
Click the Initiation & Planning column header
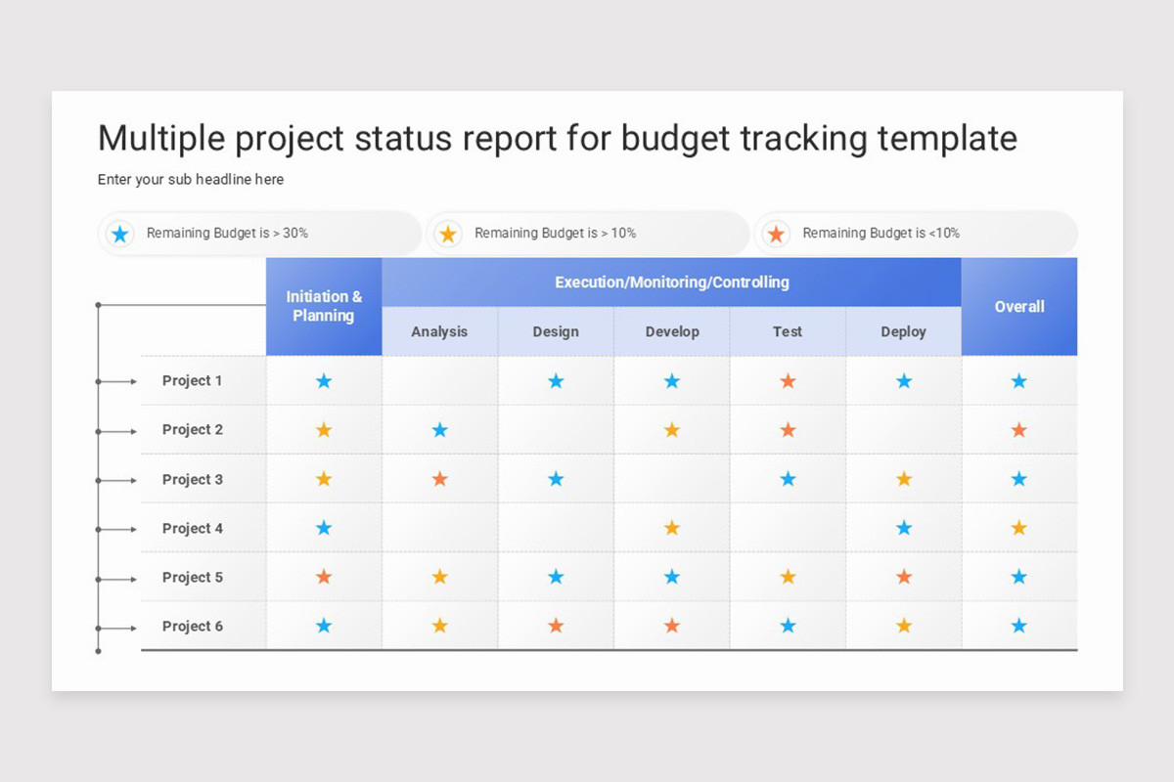324,307
